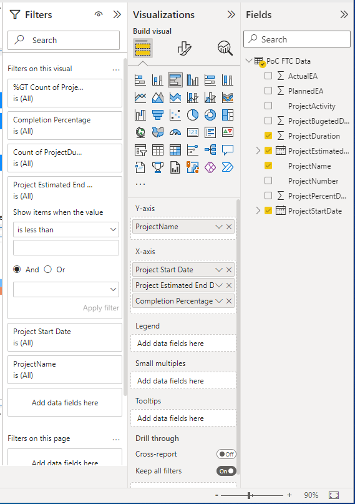Select the 100% stacked column chart visual
The height and width of the screenshot is (504, 355).
[x=227, y=80]
